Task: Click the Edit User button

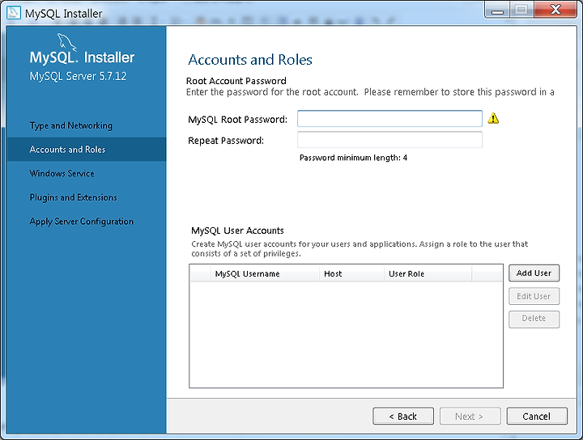Action: pyautogui.click(x=534, y=296)
